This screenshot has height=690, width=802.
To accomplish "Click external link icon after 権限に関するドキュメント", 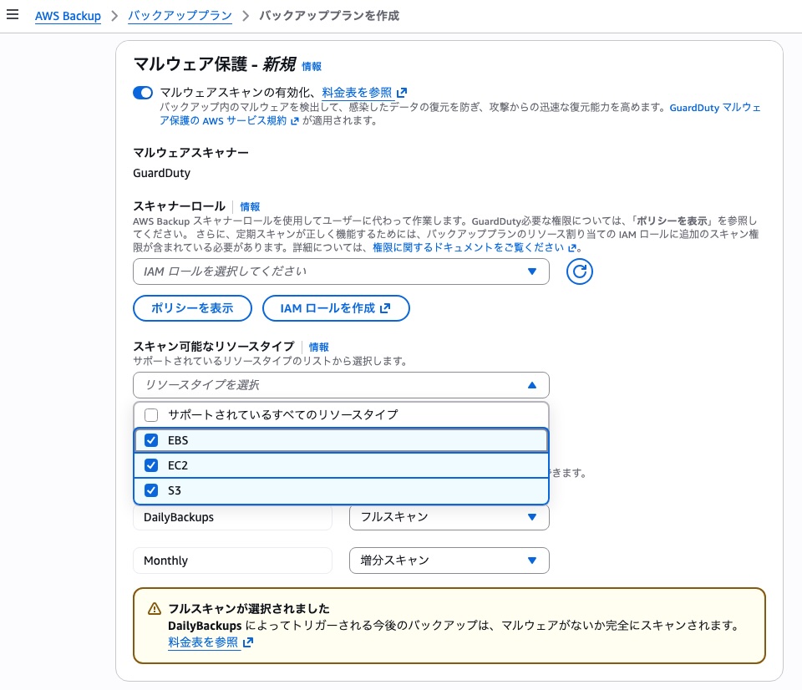I will coord(571,248).
